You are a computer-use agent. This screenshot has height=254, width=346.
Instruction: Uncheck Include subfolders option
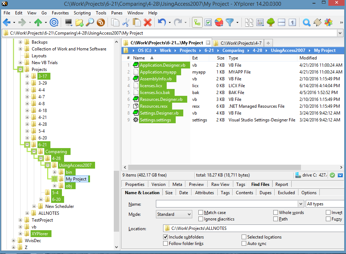click(x=166, y=237)
